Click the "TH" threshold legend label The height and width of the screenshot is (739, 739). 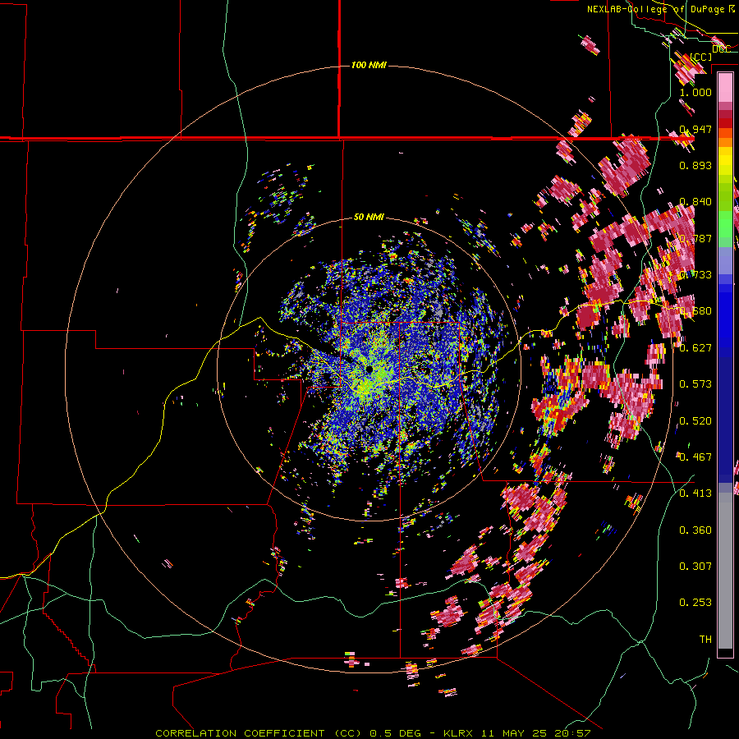pyautogui.click(x=705, y=640)
